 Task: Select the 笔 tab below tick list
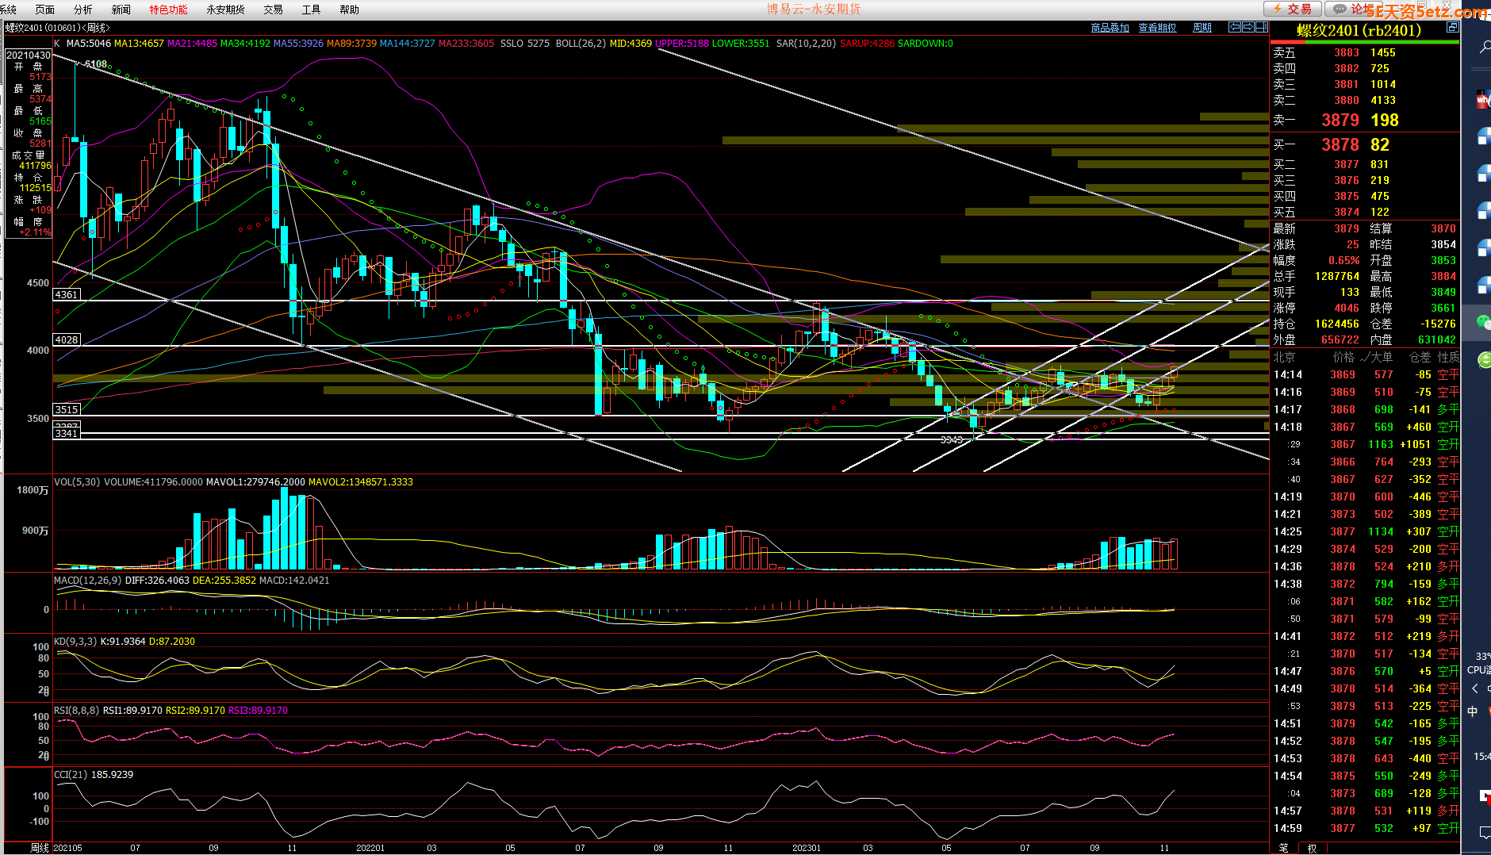click(x=1284, y=848)
